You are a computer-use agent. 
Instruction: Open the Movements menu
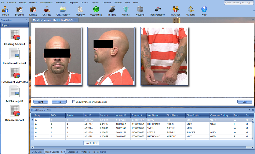tap(46, 3)
